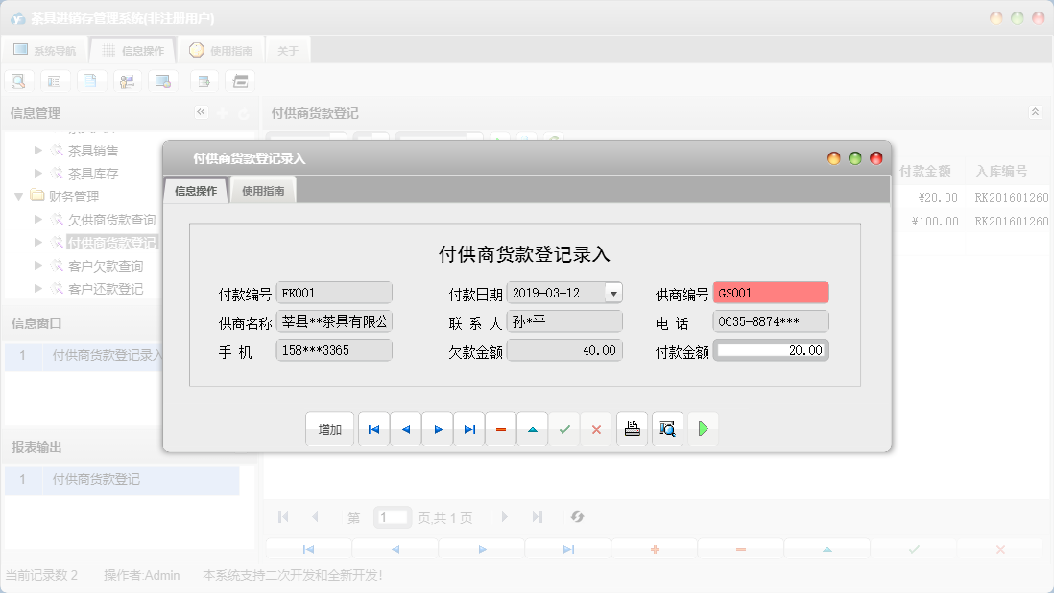Go to next record with the blue arrow icon
The width and height of the screenshot is (1054, 593).
click(437, 429)
